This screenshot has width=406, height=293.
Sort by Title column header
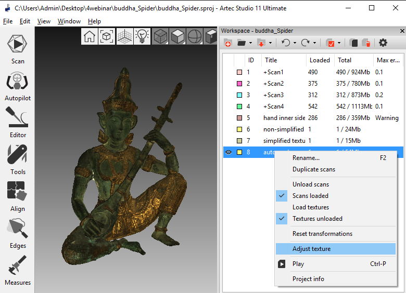tap(284, 60)
